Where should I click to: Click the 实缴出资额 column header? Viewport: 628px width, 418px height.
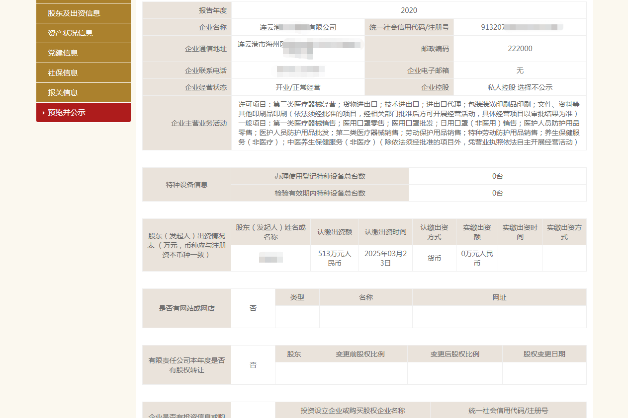[477, 232]
